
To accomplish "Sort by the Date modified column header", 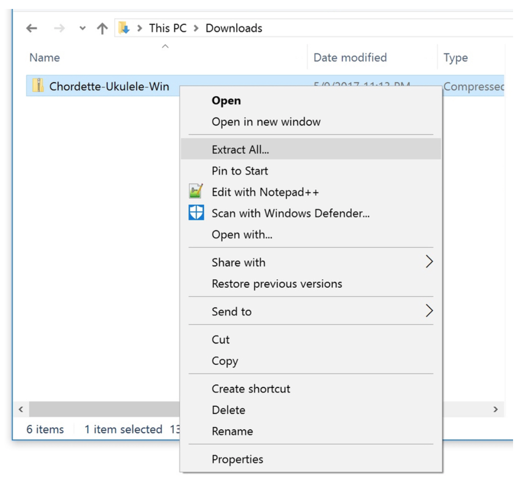I will tap(350, 58).
